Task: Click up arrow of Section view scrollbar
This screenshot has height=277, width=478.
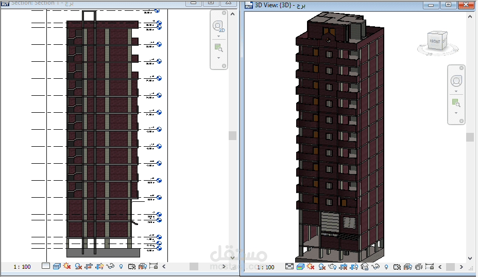Action: (233, 14)
